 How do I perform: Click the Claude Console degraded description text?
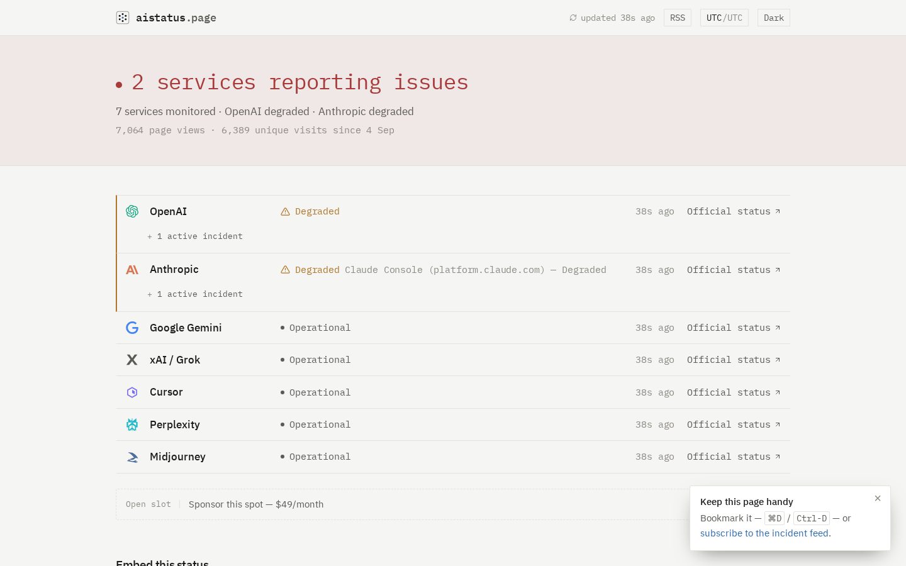tap(476, 270)
